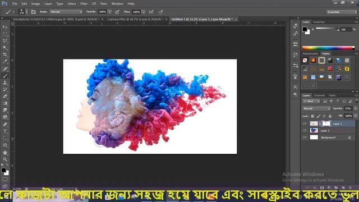
Task: Click the K value input field
Action: tap(346, 30)
